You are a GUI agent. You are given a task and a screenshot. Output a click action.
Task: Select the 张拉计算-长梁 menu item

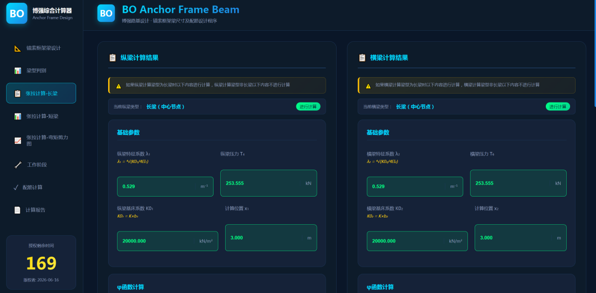(41, 93)
